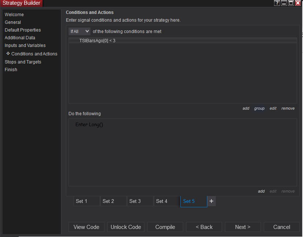Click edit link for conditions
The height and width of the screenshot is (237, 303).
coord(273,109)
